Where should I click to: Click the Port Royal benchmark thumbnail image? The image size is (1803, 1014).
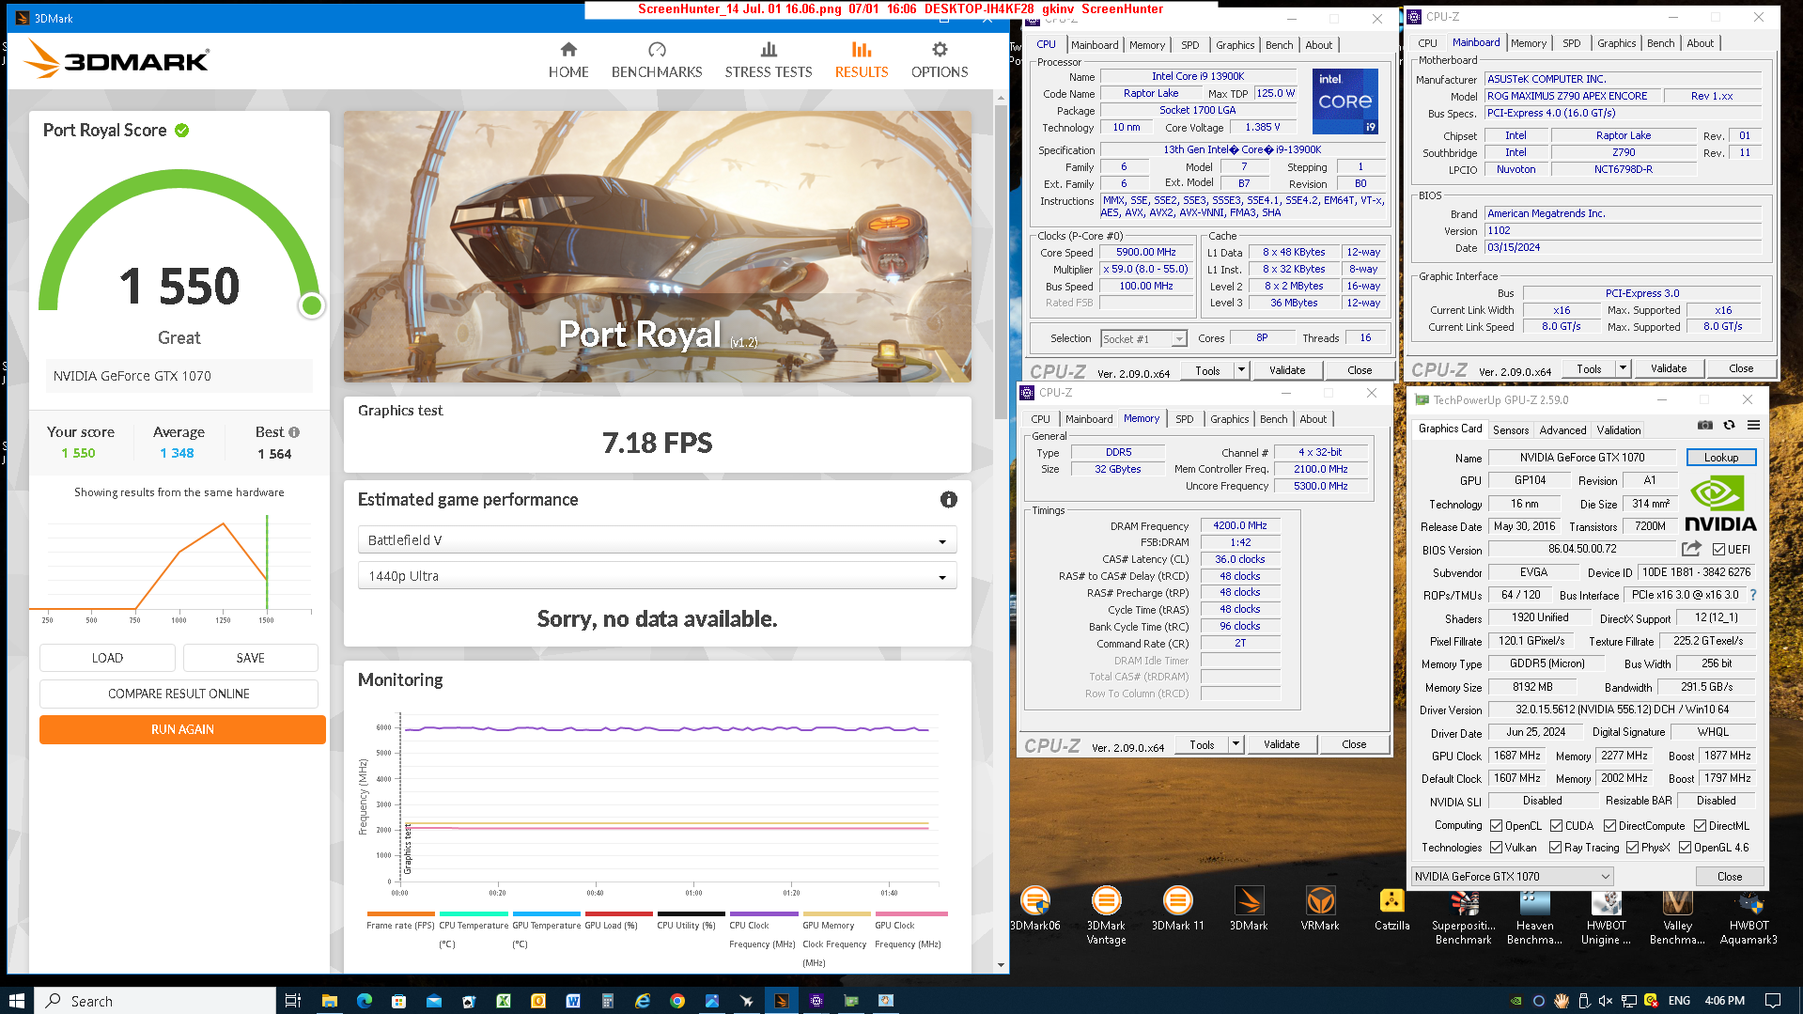tap(657, 246)
